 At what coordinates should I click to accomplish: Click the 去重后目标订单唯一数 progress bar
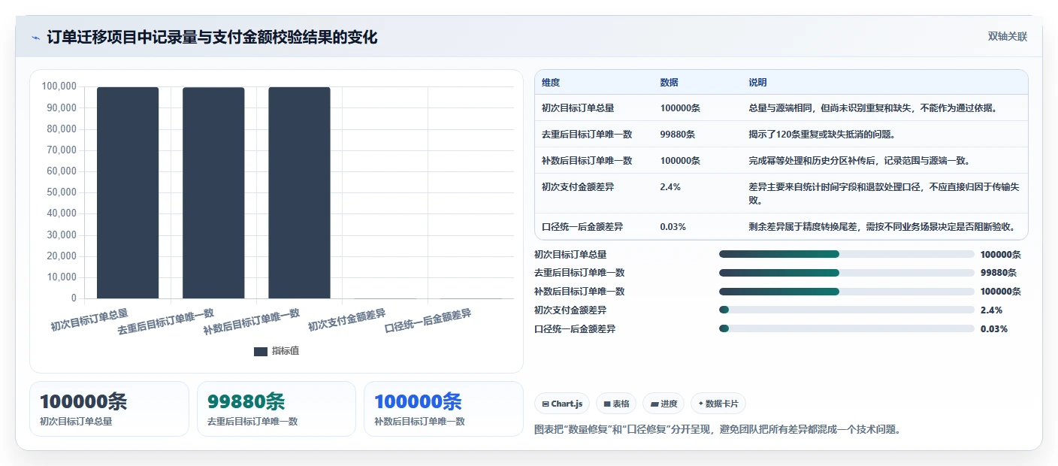point(847,273)
